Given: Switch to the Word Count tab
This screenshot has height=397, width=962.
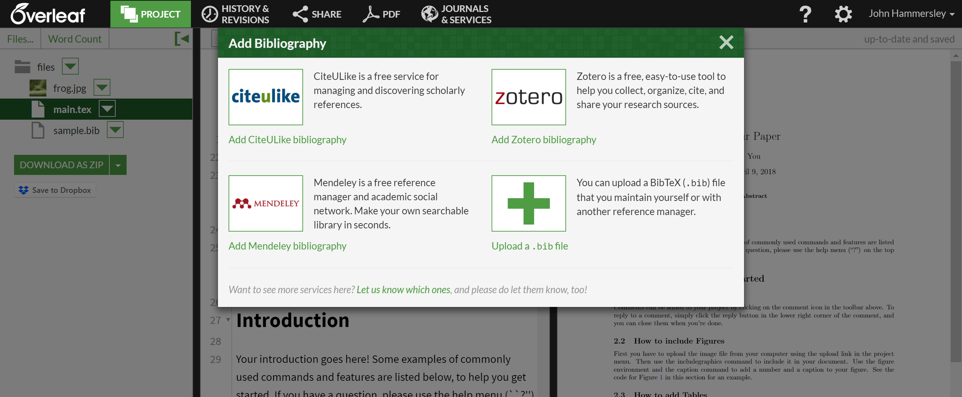Looking at the screenshot, I should click(x=75, y=39).
